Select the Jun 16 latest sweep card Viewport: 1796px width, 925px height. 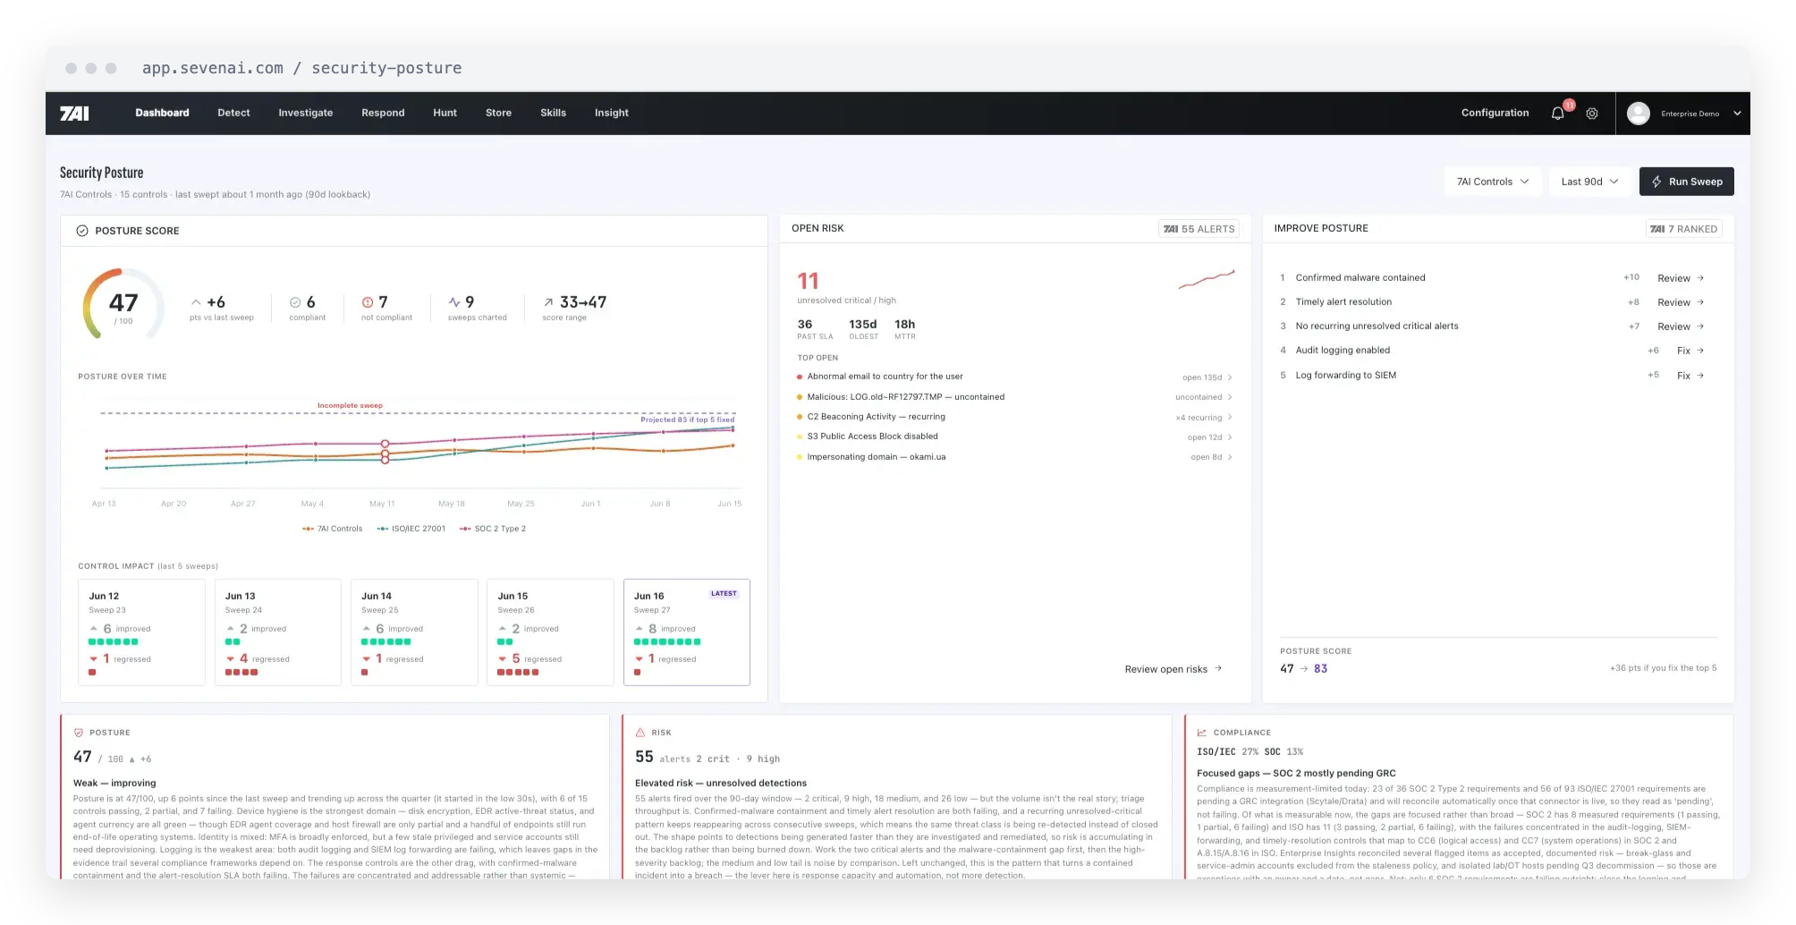click(687, 632)
